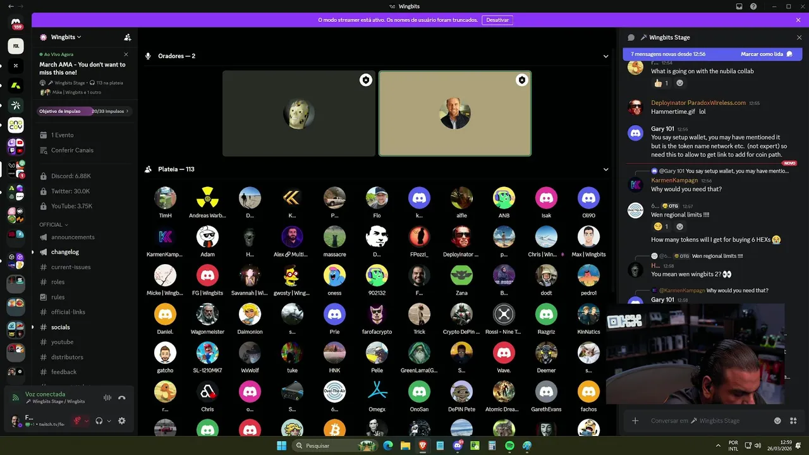This screenshot has height=455, width=809.
Task: Open audience member TimH's avatar
Action: click(x=165, y=198)
